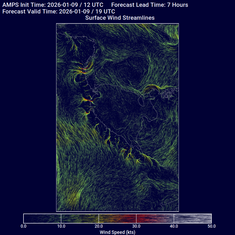Viewport: 235px width, 235px height.
Task: Click the 0.0 colorbar tick label
Action: tap(23, 226)
